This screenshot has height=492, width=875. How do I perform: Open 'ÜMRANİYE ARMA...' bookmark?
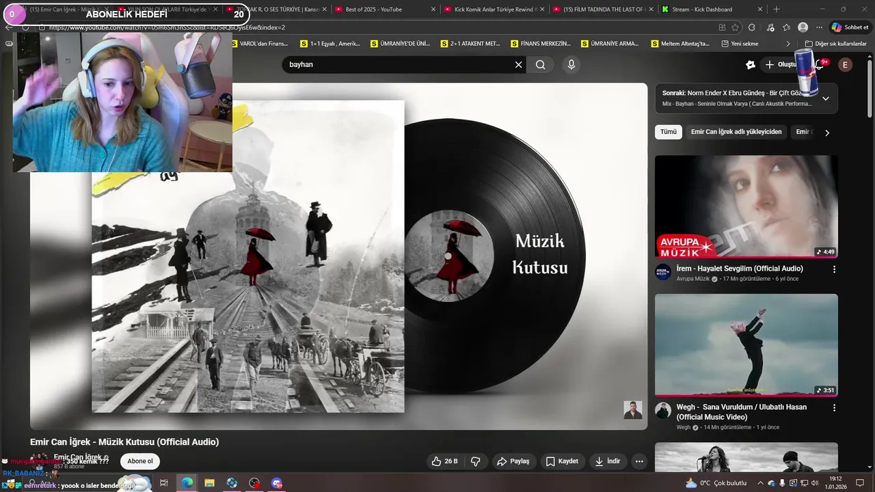pyautogui.click(x=610, y=44)
